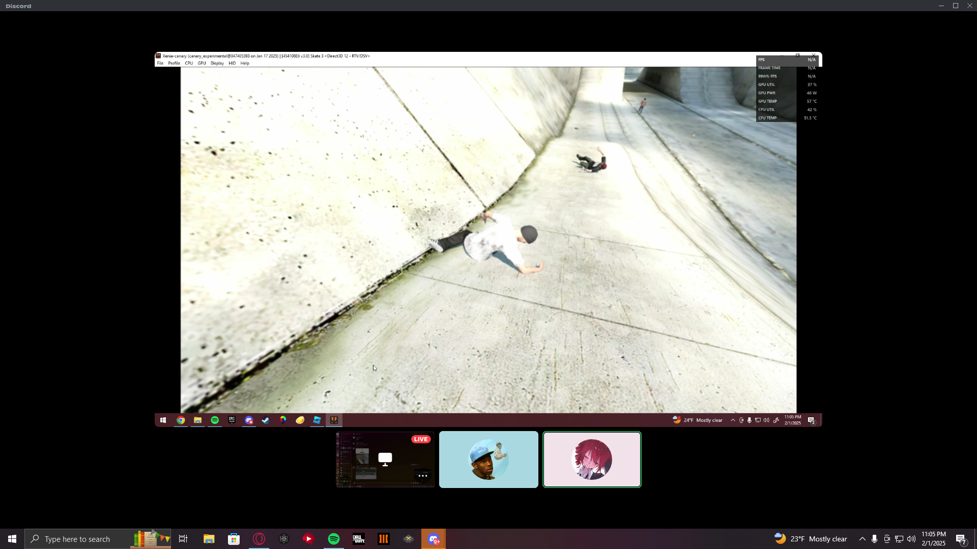The width and height of the screenshot is (977, 549).
Task: Click the Discord taskbar icon with badge
Action: [434, 539]
